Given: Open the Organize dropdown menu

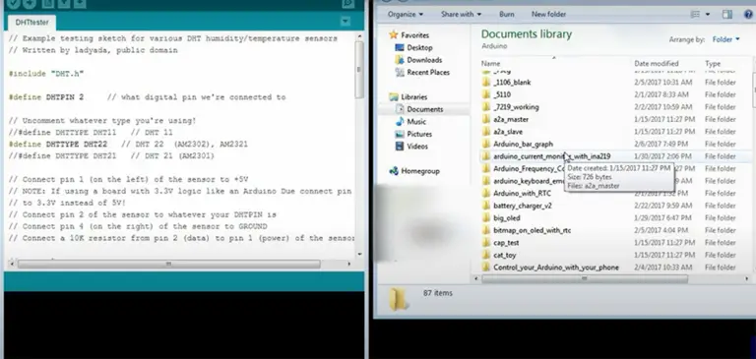Looking at the screenshot, I should pos(406,15).
